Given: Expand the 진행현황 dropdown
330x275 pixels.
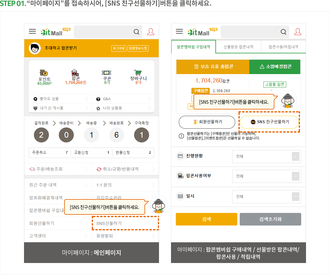Looking at the screenshot, I should (266, 157).
